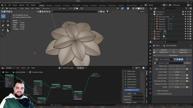Open viewport Options dropdown

(143, 12)
